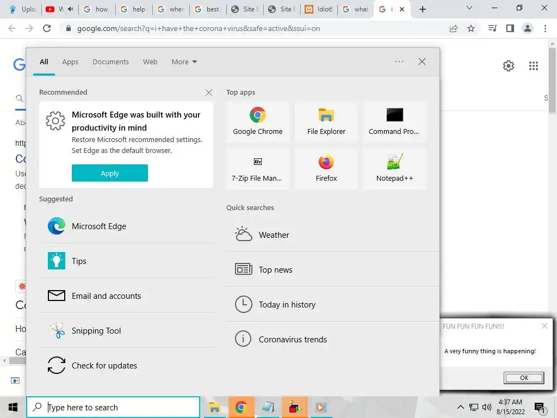Open Chrome three-dot menu
This screenshot has width=557, height=418.
[545, 28]
